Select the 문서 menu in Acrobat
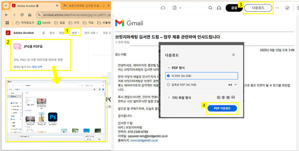 52,33
